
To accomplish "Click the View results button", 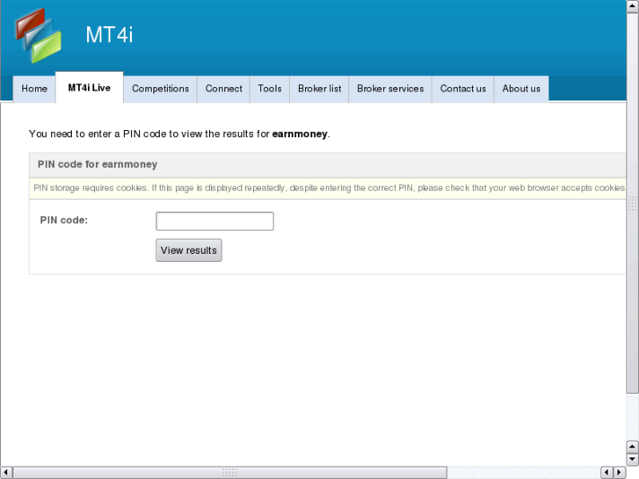I will click(x=189, y=250).
